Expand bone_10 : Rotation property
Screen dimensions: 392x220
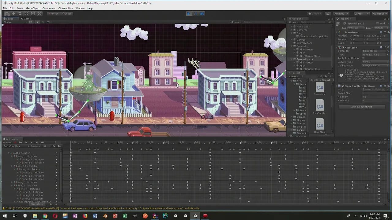point(12,166)
